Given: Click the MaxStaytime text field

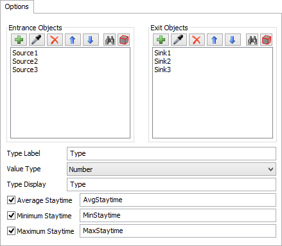Looking at the screenshot, I should (x=178, y=231).
